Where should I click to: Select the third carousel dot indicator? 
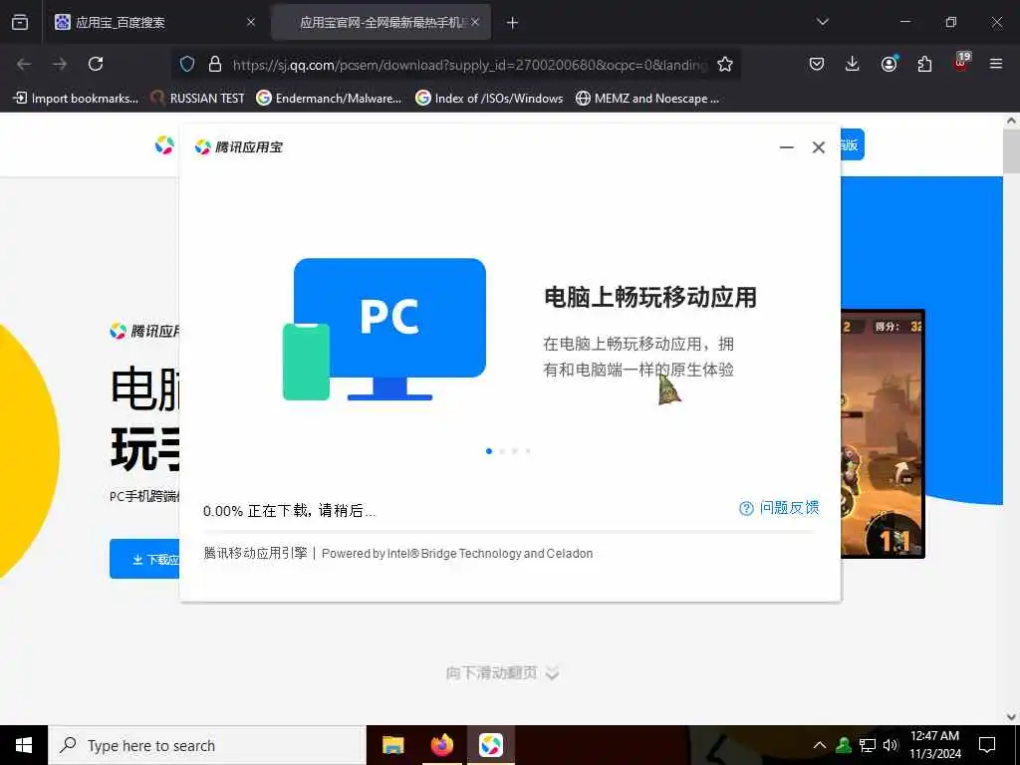coord(515,451)
